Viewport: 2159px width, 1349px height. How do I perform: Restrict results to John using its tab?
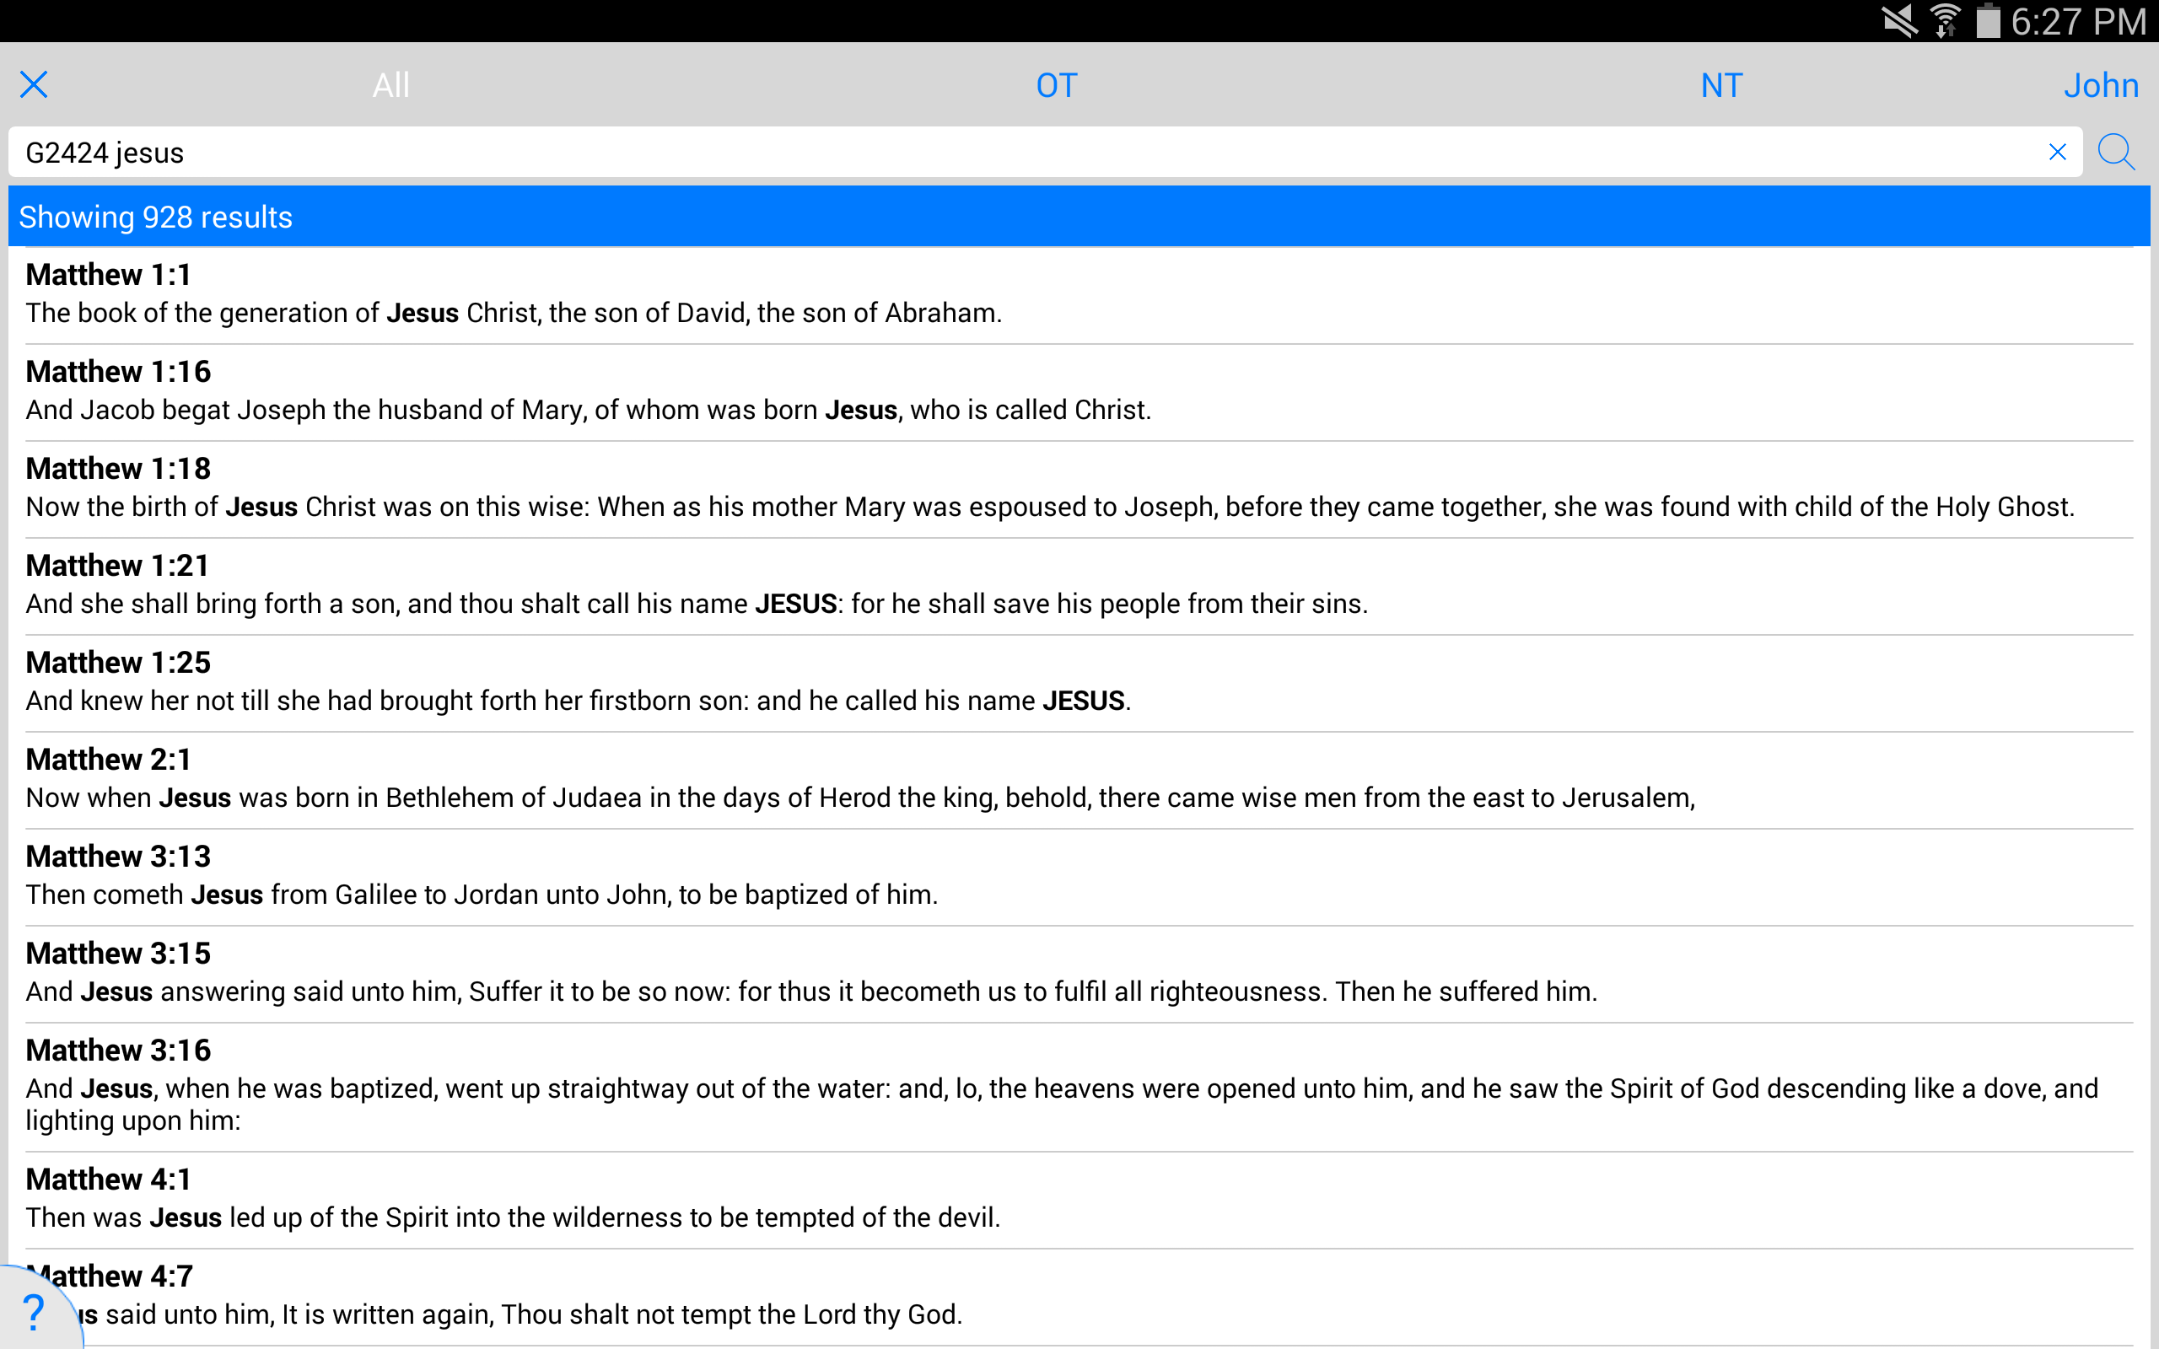pyautogui.click(x=2102, y=85)
